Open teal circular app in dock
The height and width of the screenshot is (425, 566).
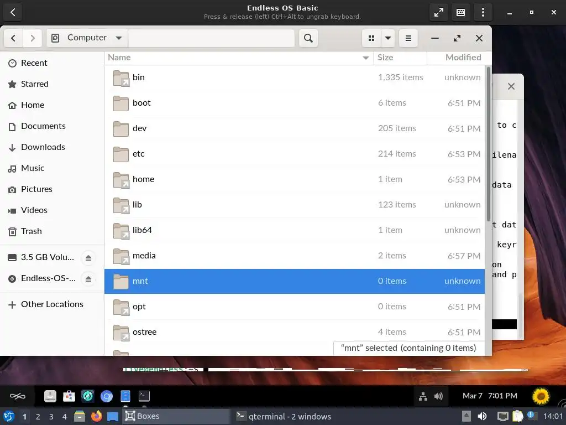pos(88,396)
